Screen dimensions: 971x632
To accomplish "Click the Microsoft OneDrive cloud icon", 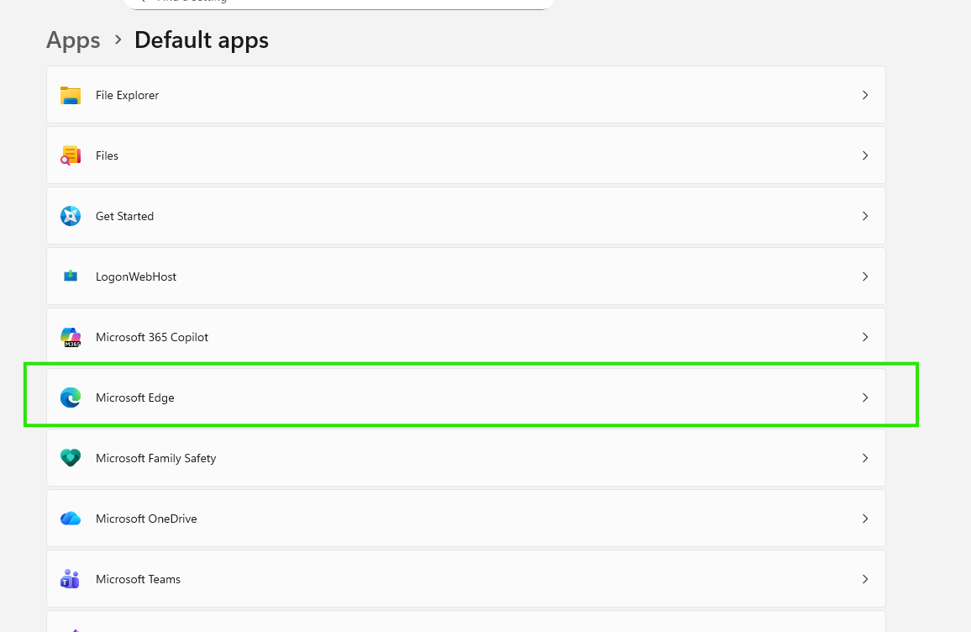I will [x=71, y=519].
